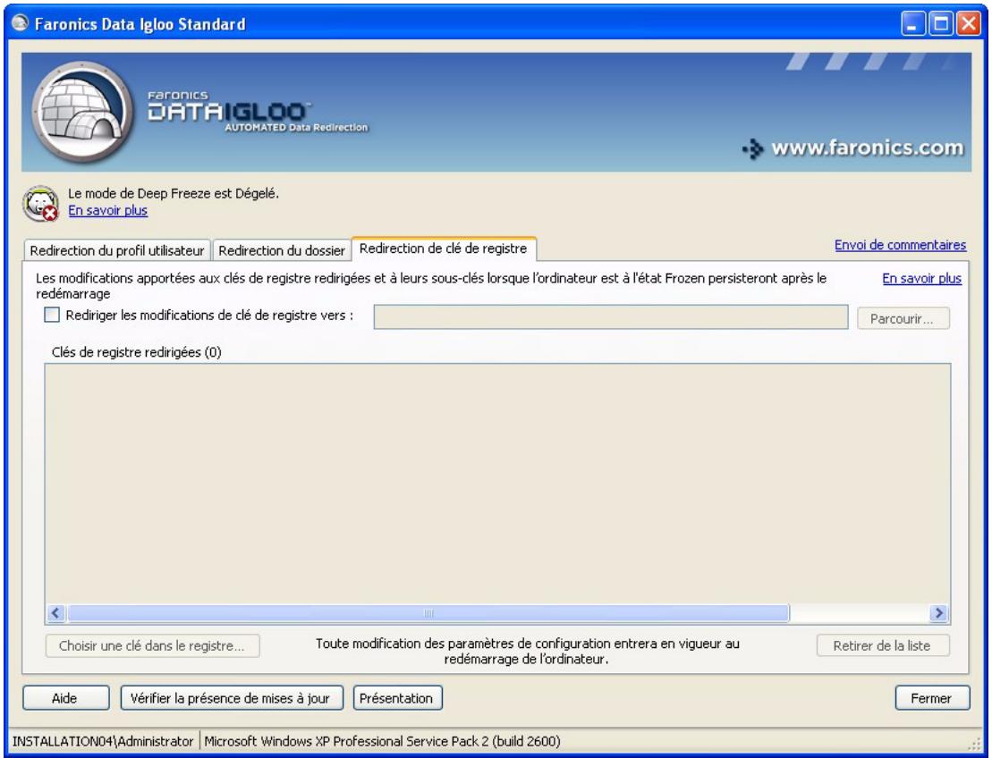The image size is (992, 758).
Task: Click INSTALLATION04\Administrator in the status bar
Action: point(103,741)
